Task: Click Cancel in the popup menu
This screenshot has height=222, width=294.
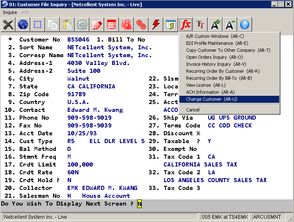Action: click(x=193, y=110)
